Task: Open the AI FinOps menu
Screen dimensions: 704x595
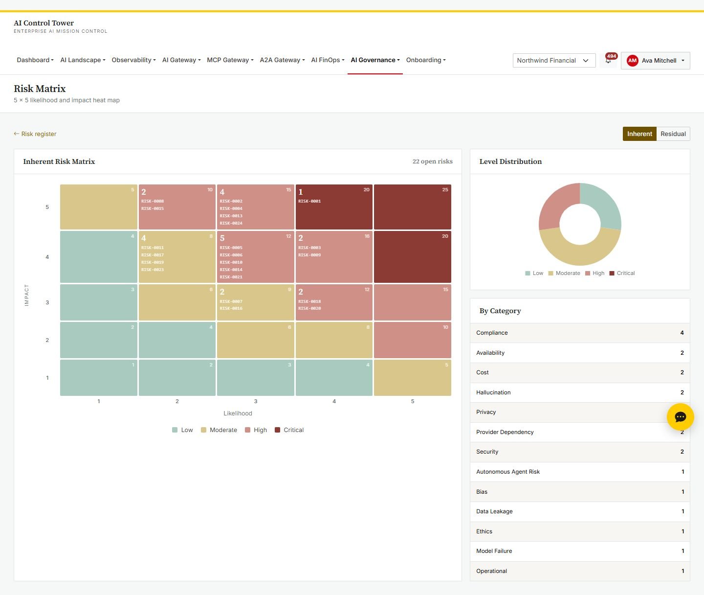Action: point(328,60)
